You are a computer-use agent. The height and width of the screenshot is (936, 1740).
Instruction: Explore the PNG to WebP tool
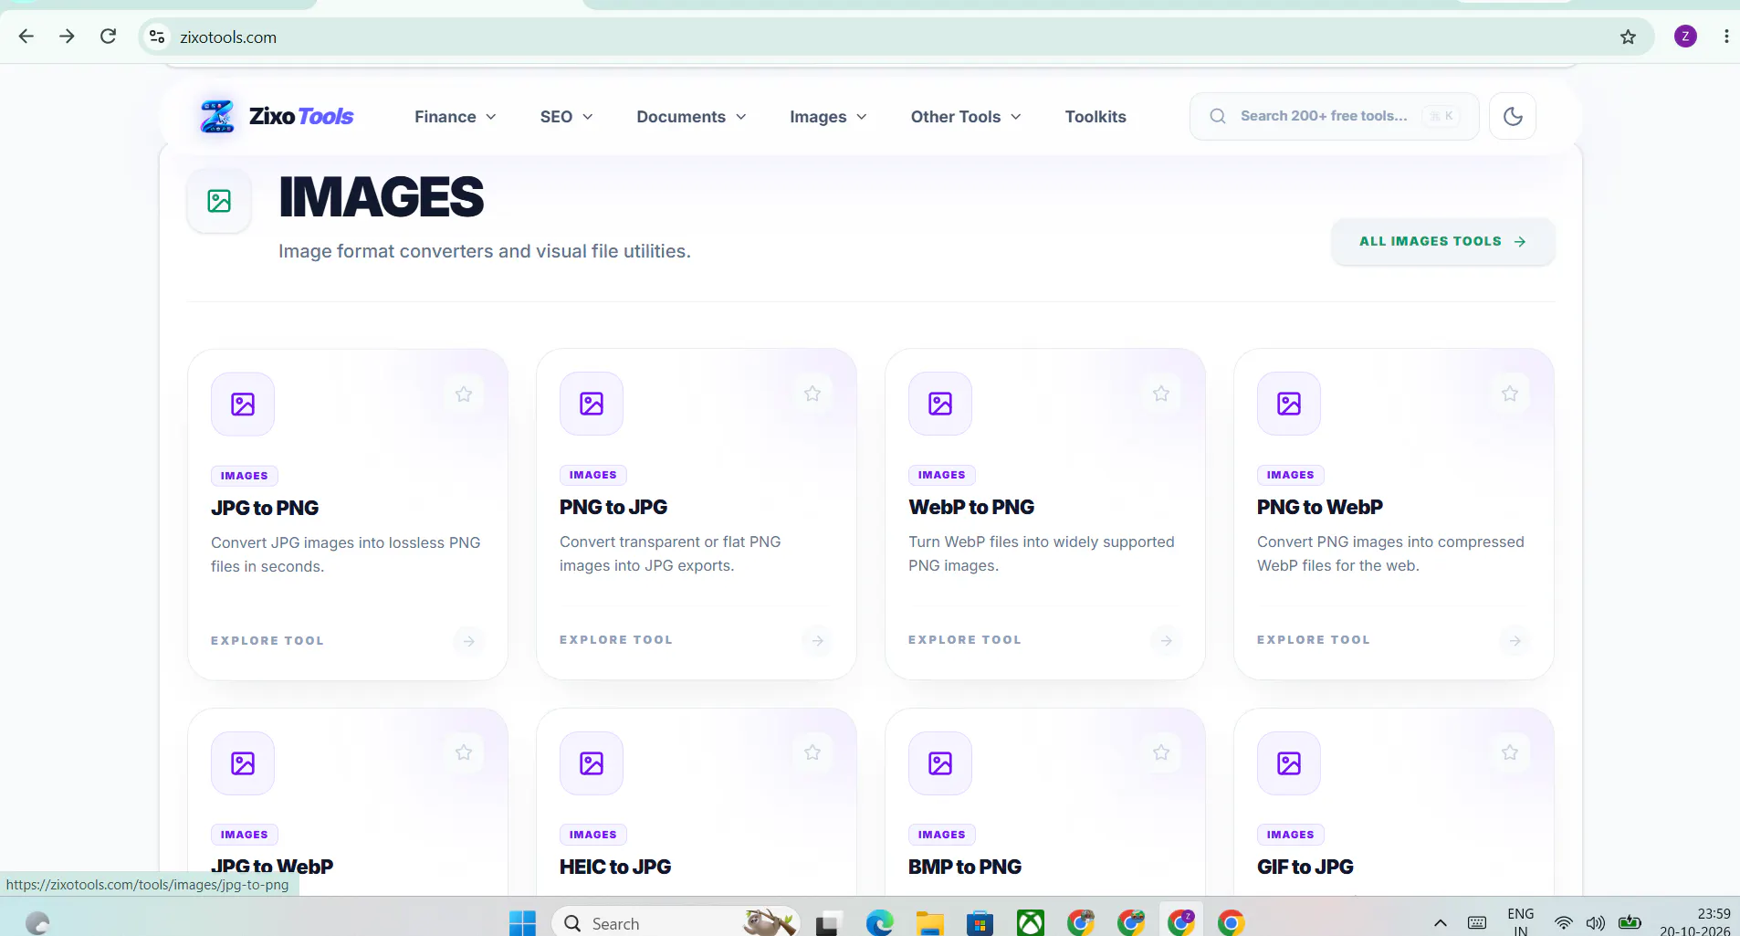(x=1314, y=640)
